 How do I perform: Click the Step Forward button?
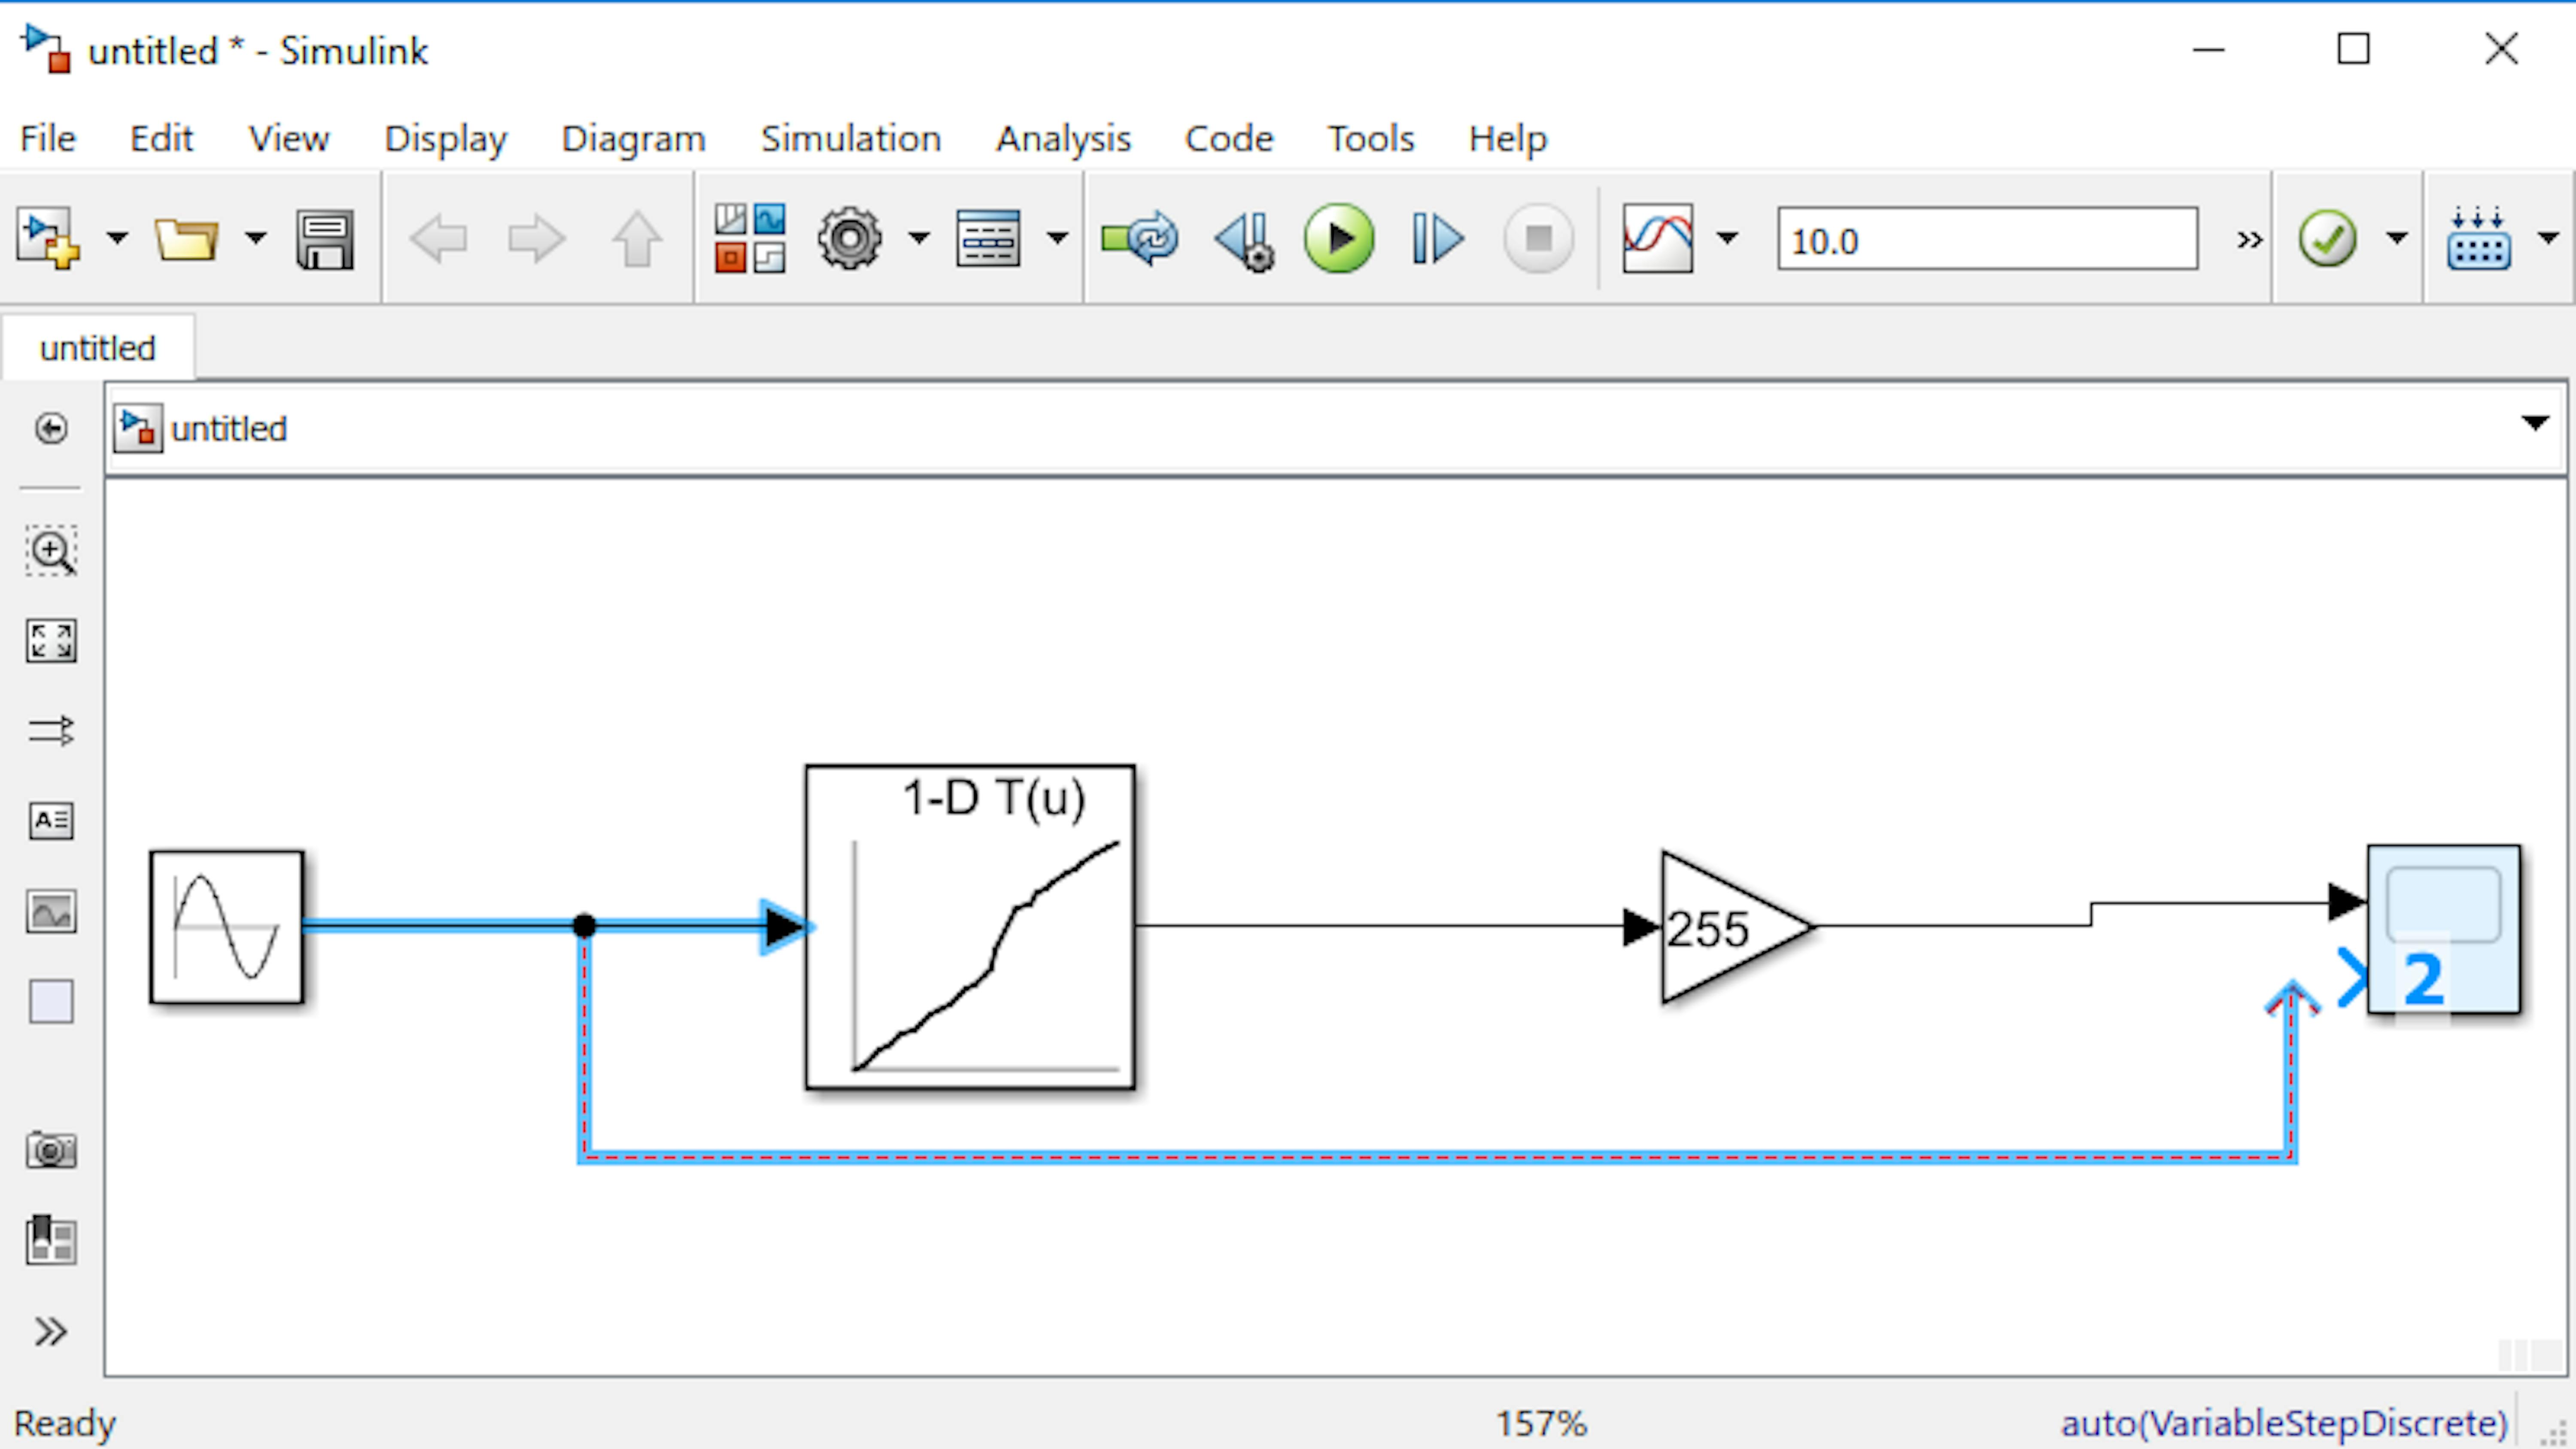(x=1437, y=239)
